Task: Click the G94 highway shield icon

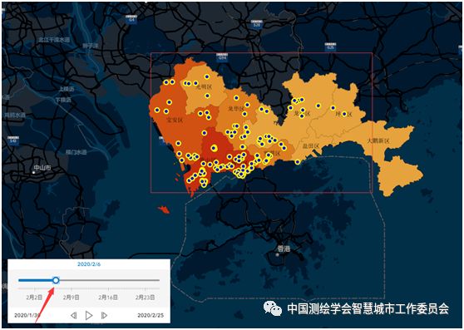Action: point(222,57)
